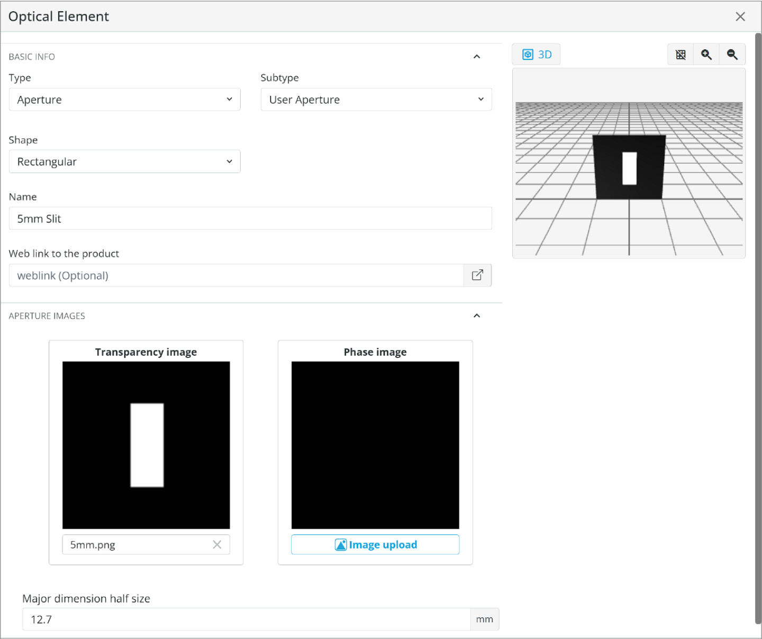This screenshot has height=639, width=762.
Task: Focus the weblink (Optional) input field
Action: point(237,275)
